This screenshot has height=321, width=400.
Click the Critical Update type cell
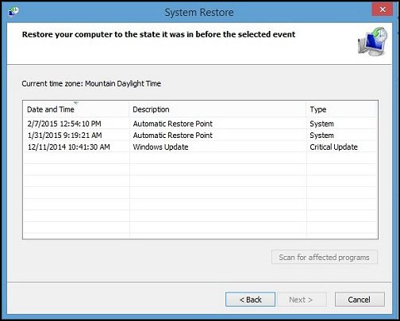(x=333, y=147)
